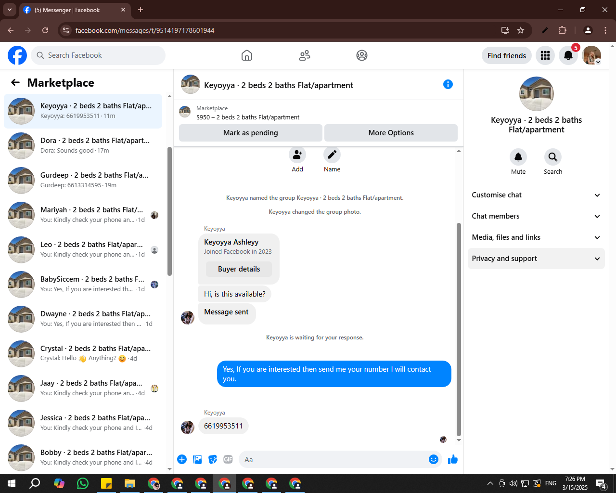Open the Notifications bell with 5 badge
Viewport: 616px width, 493px height.
[568, 55]
